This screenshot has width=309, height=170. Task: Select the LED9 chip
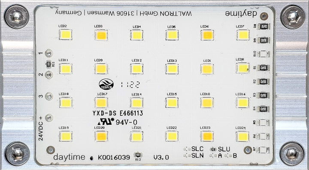click(x=101, y=69)
